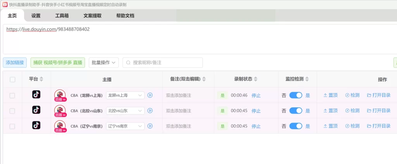Image resolution: width=397 pixels, height=164 pixels.
Task: Open directory for the 辽宁vs南京 recording
Action: click(378, 126)
